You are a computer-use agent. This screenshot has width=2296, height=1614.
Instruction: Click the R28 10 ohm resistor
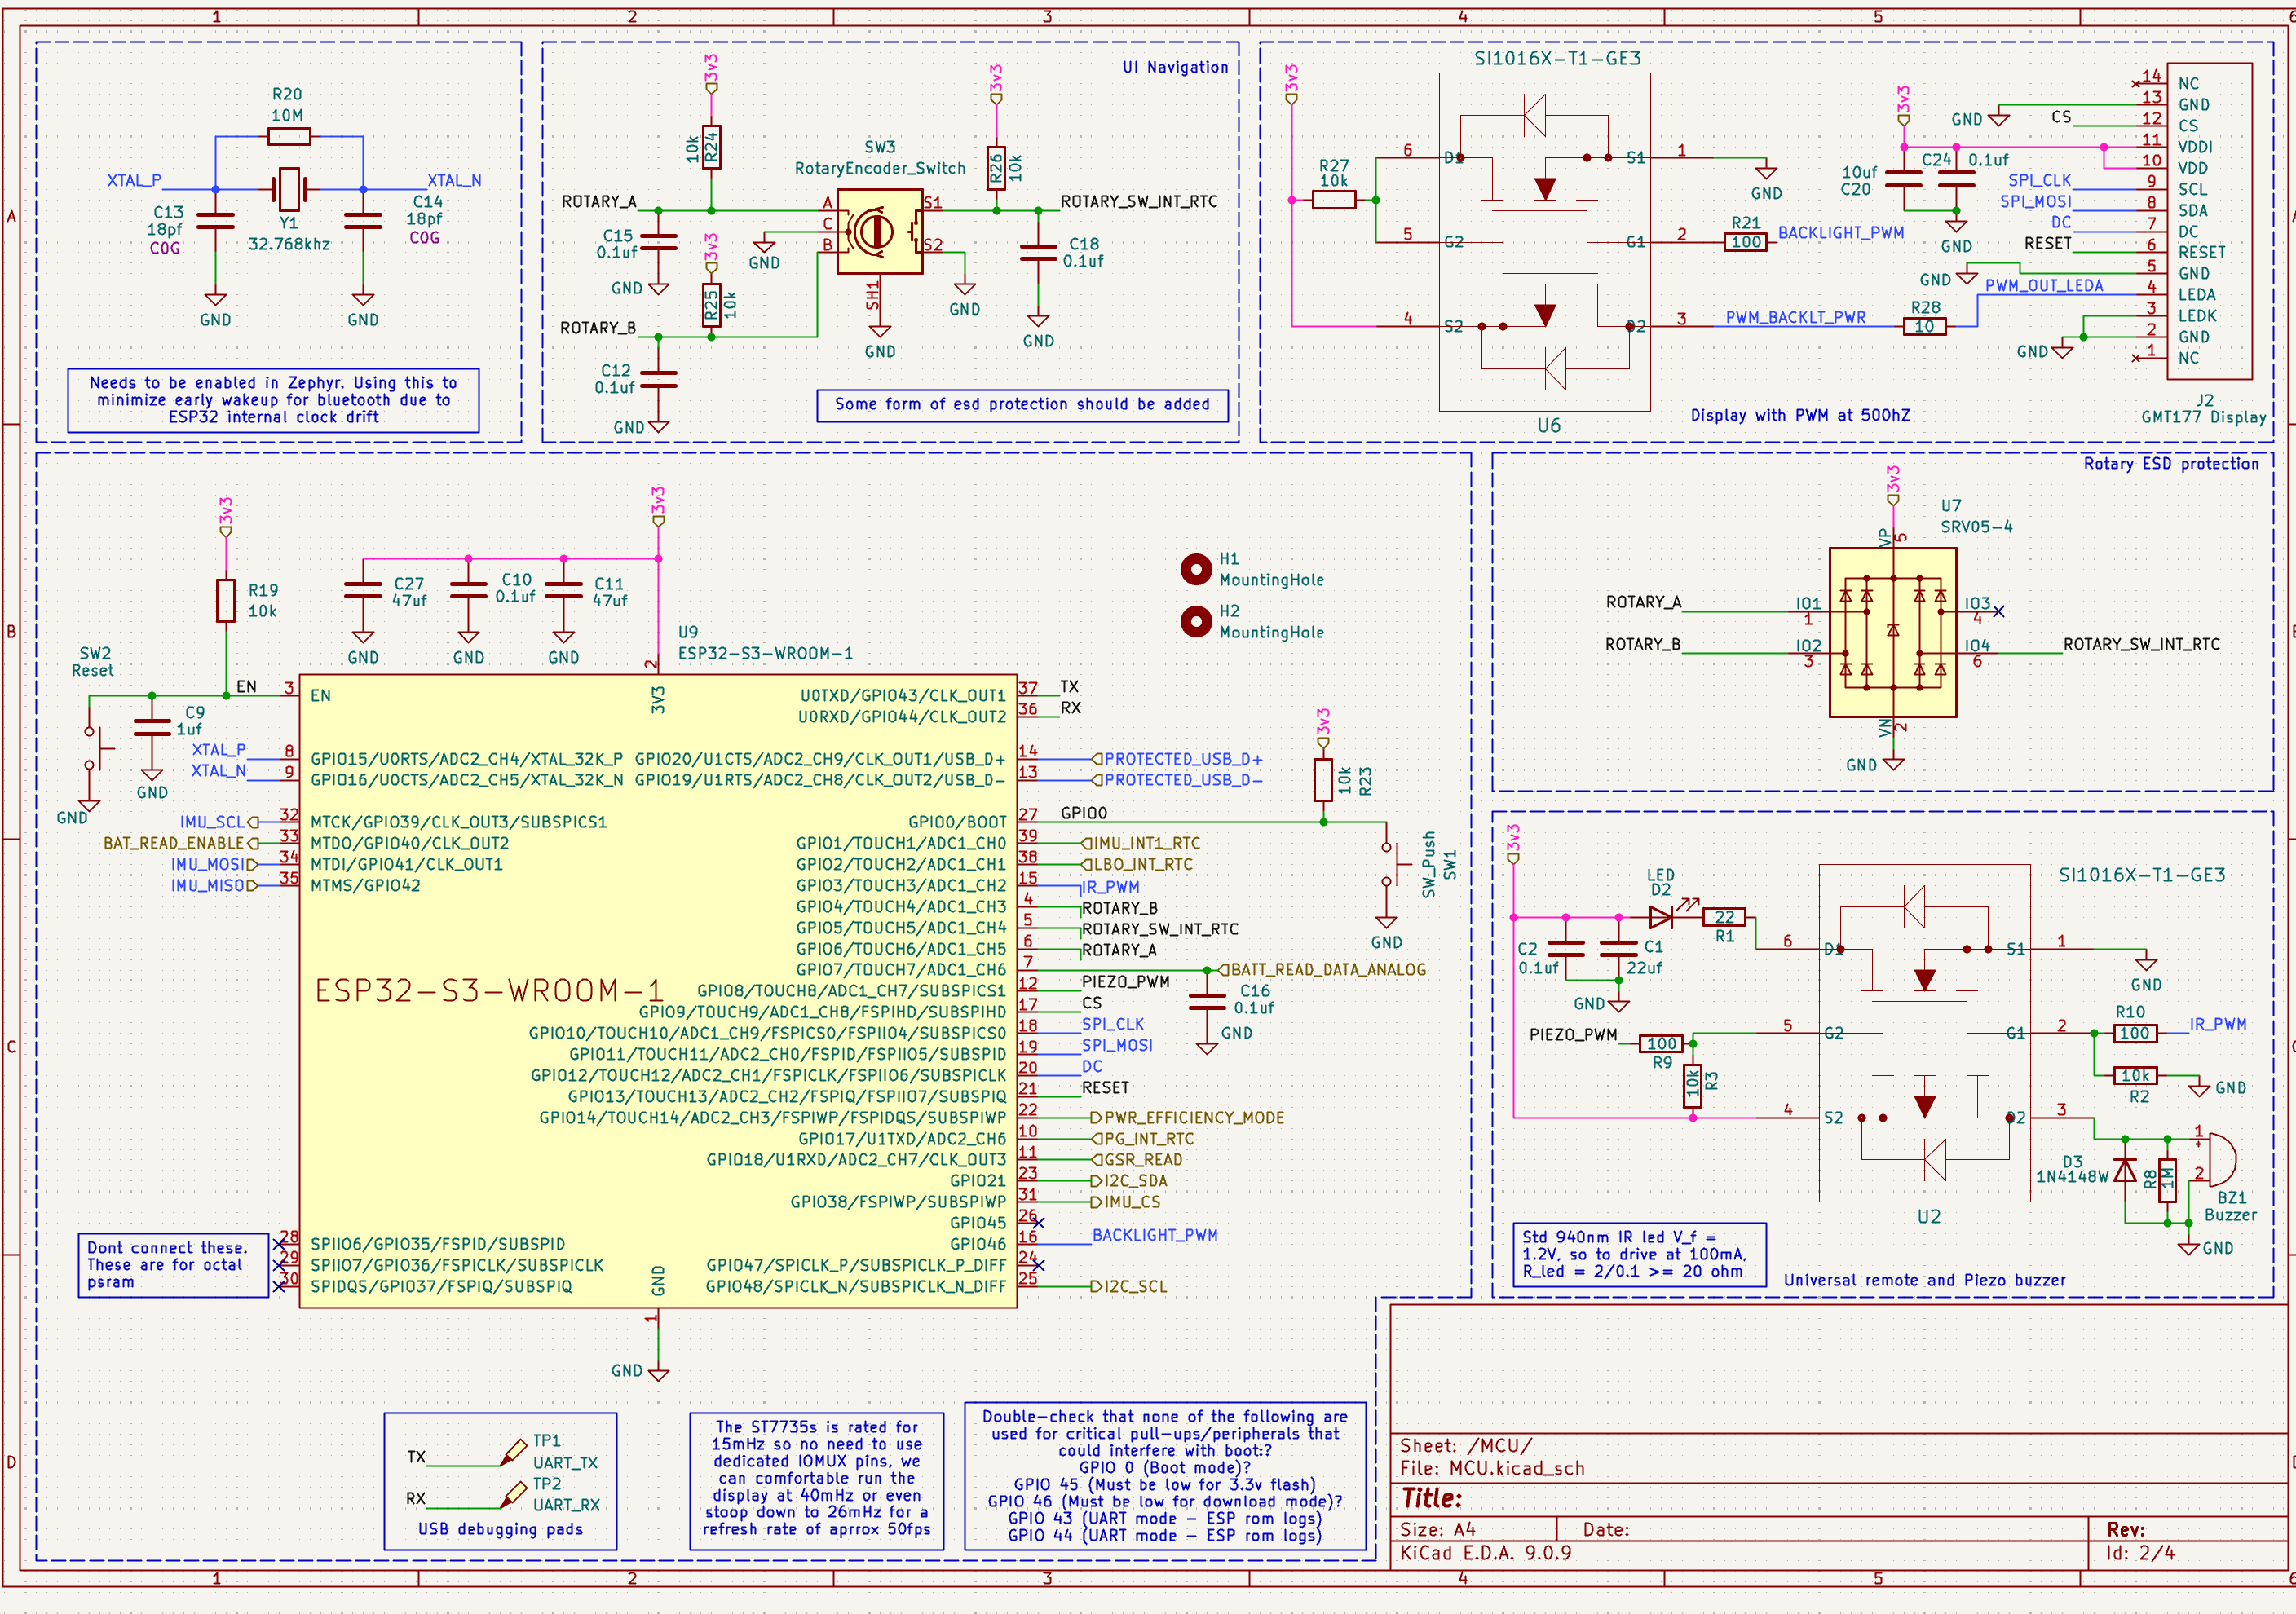click(x=1925, y=326)
